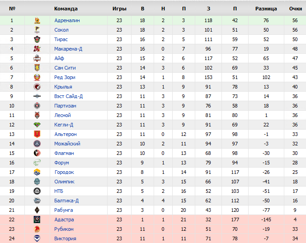The width and height of the screenshot is (306, 243).
Task: Click the Ред Зори team logo
Action: (x=37, y=77)
